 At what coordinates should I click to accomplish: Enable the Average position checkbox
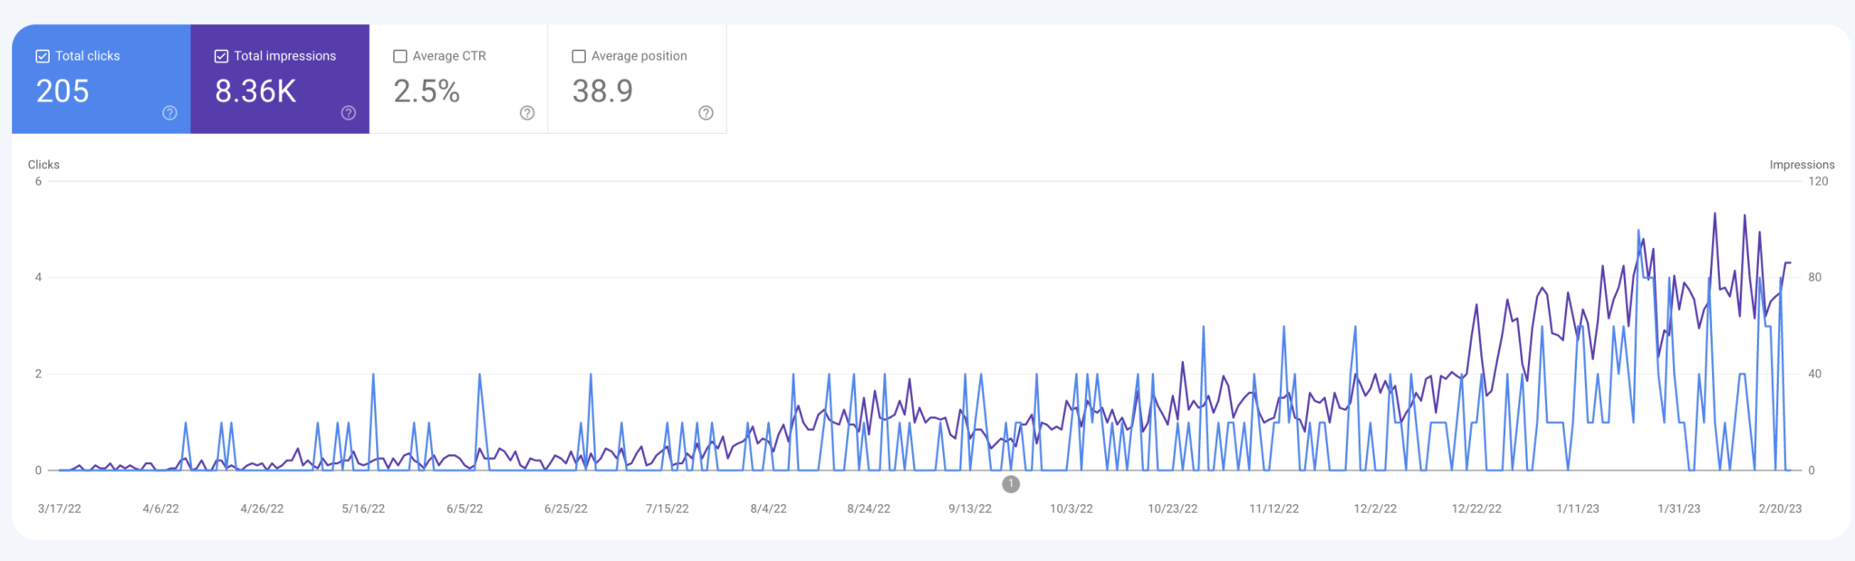tap(579, 56)
